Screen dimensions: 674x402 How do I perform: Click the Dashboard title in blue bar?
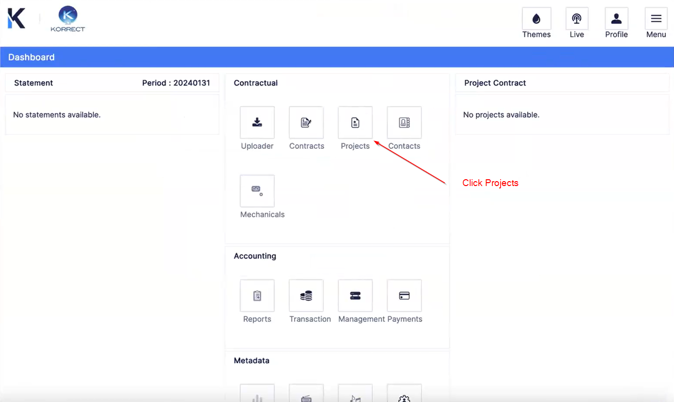point(31,57)
